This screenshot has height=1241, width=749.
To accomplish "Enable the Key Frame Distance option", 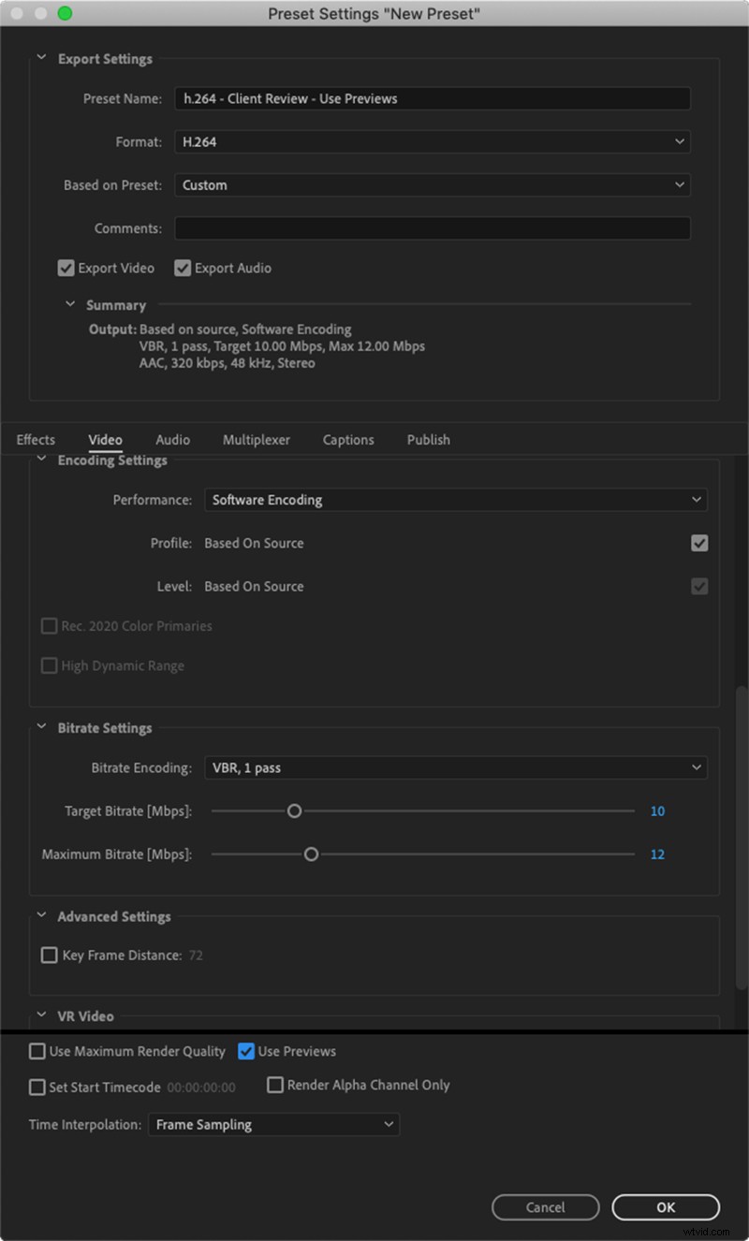I will tap(49, 955).
